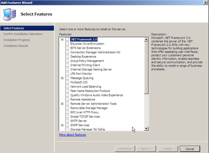This screenshot has height=153, width=209.
Task: Select the Remote Assistance feature label
Action: pos(83,99)
